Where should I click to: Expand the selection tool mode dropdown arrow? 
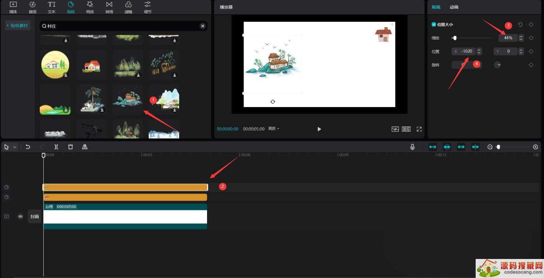click(15, 147)
